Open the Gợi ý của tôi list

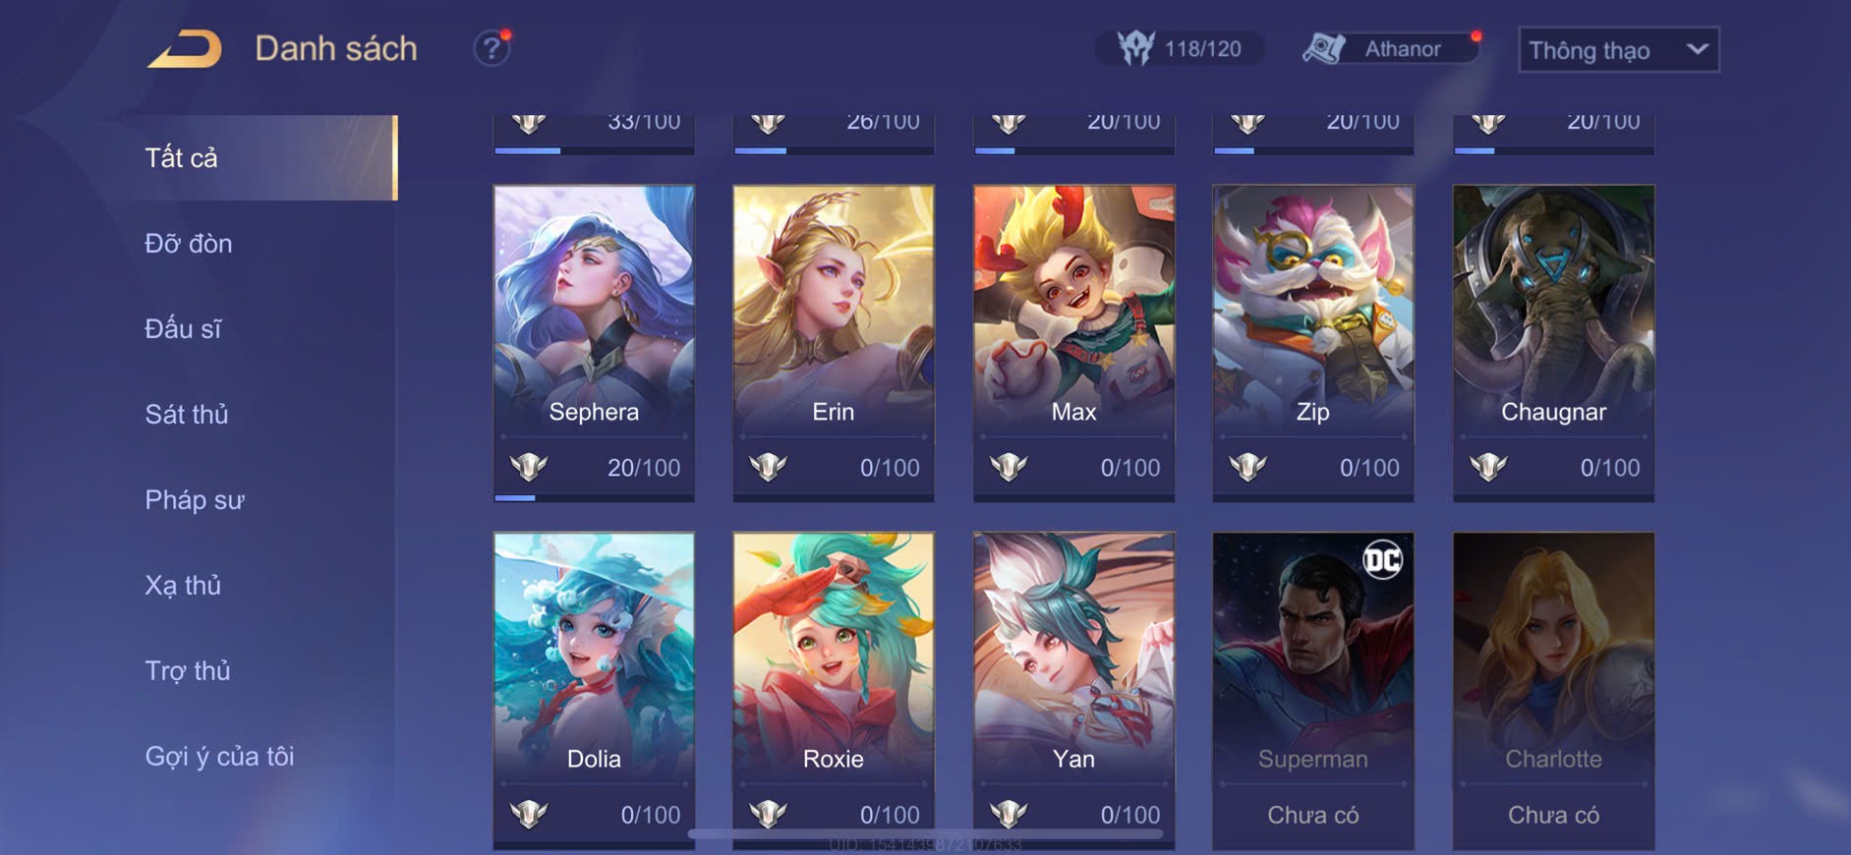[x=219, y=756]
